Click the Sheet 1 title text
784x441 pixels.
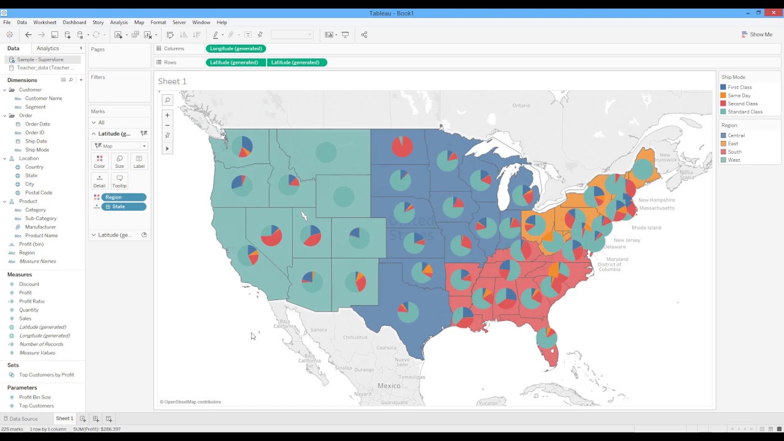click(x=172, y=81)
